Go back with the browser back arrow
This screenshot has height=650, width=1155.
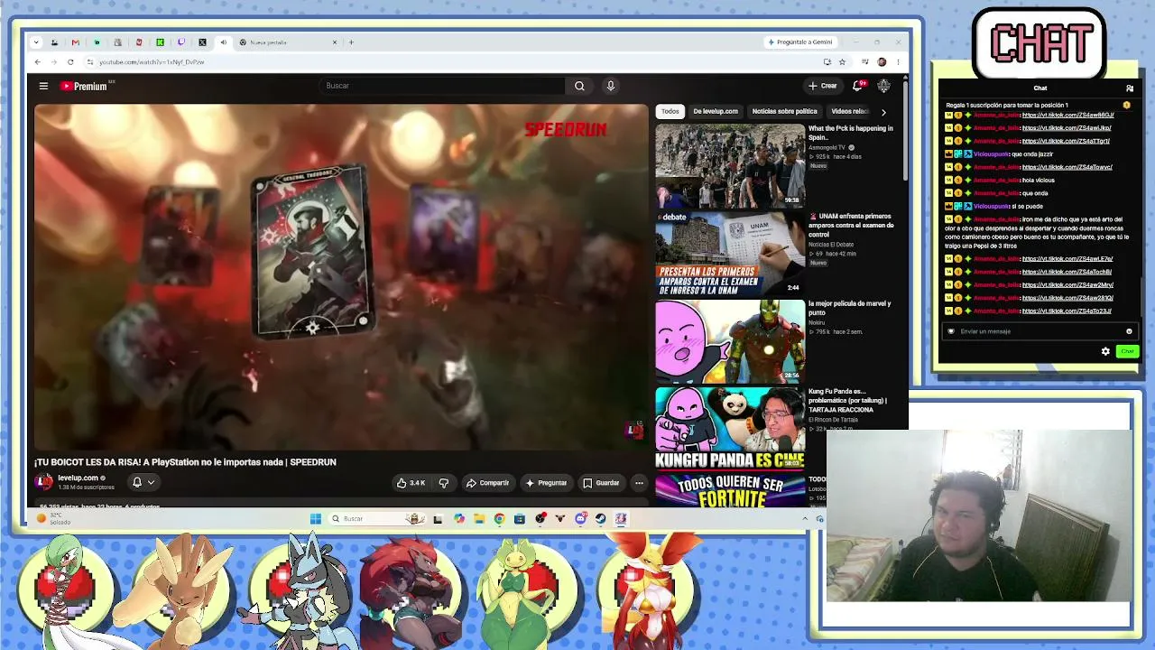pyautogui.click(x=37, y=62)
